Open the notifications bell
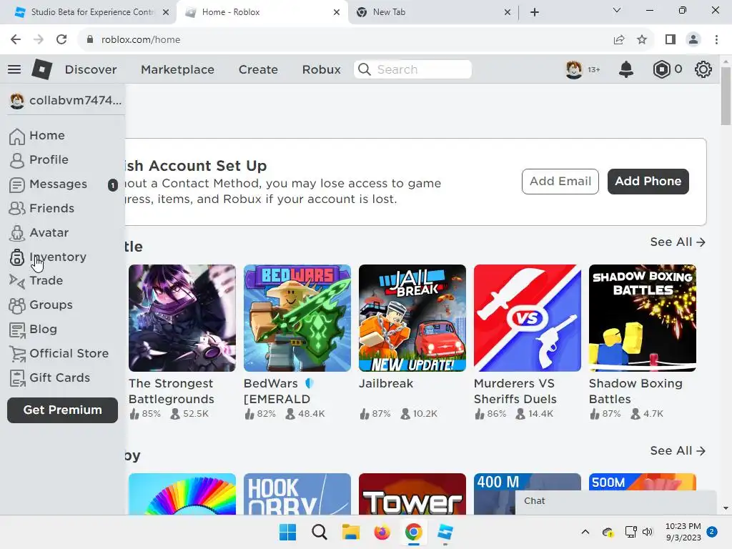This screenshot has width=732, height=549. tap(626, 69)
